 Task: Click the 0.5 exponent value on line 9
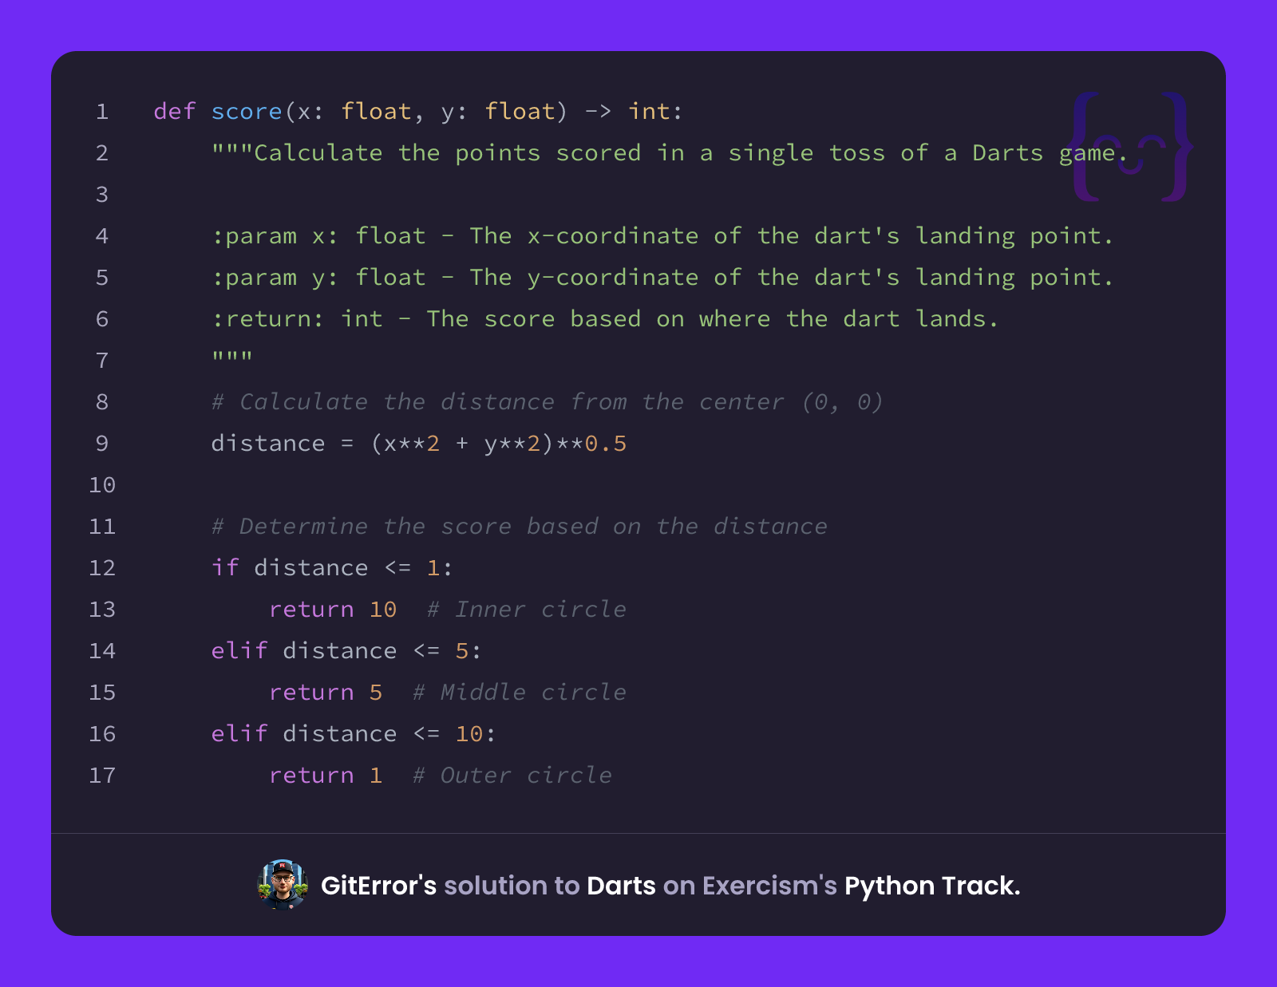[606, 444]
